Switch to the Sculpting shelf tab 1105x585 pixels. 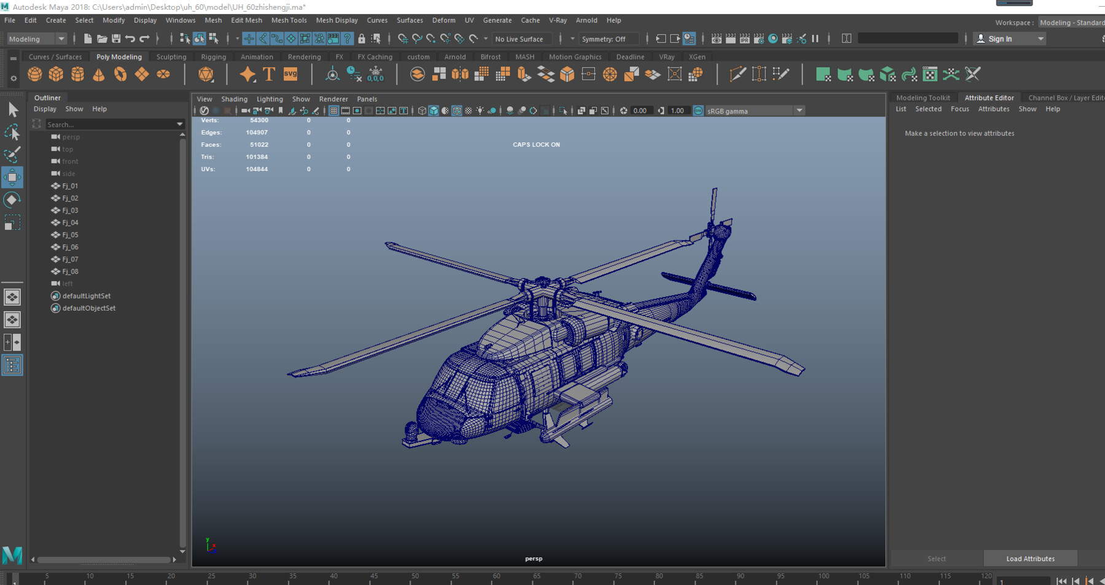tap(171, 57)
